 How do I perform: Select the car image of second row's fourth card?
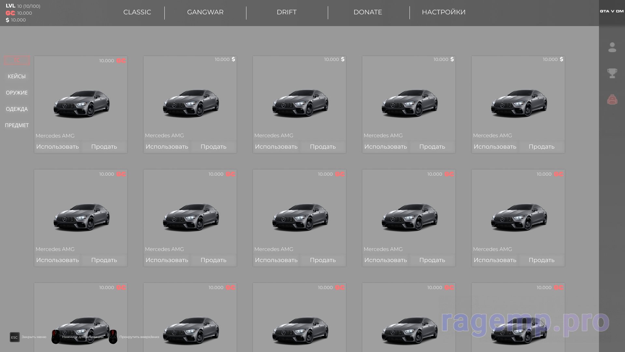coord(410,217)
